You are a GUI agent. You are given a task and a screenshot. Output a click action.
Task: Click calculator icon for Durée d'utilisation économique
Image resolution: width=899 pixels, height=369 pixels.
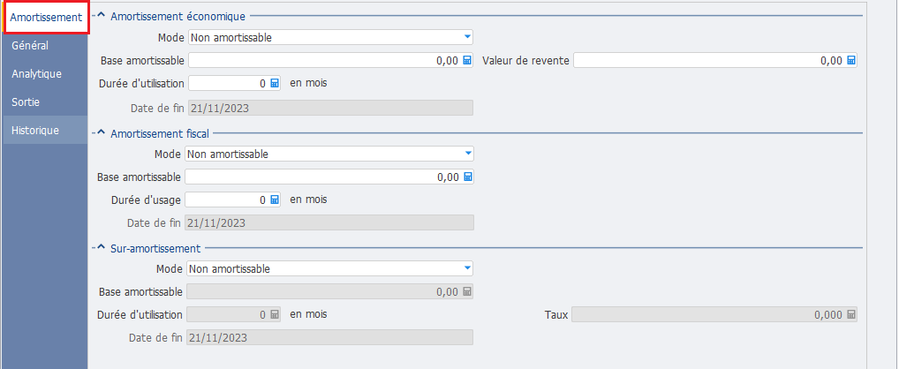(275, 84)
